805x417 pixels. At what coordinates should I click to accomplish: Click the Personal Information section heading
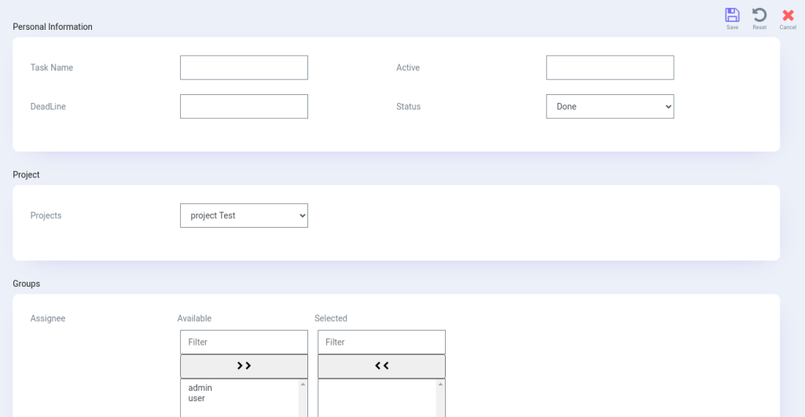click(53, 27)
